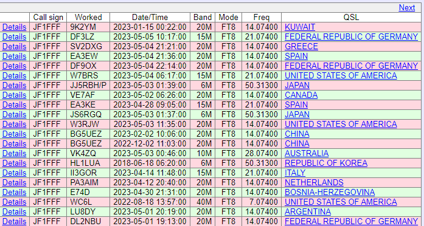
Task: Select the worked call sign JJ5RBH/P
Action: coord(88,85)
